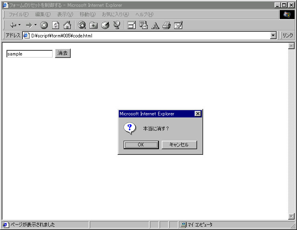Open the Back button history dropdown arrow
The image size is (297, 230).
pyautogui.click(x=20, y=25)
